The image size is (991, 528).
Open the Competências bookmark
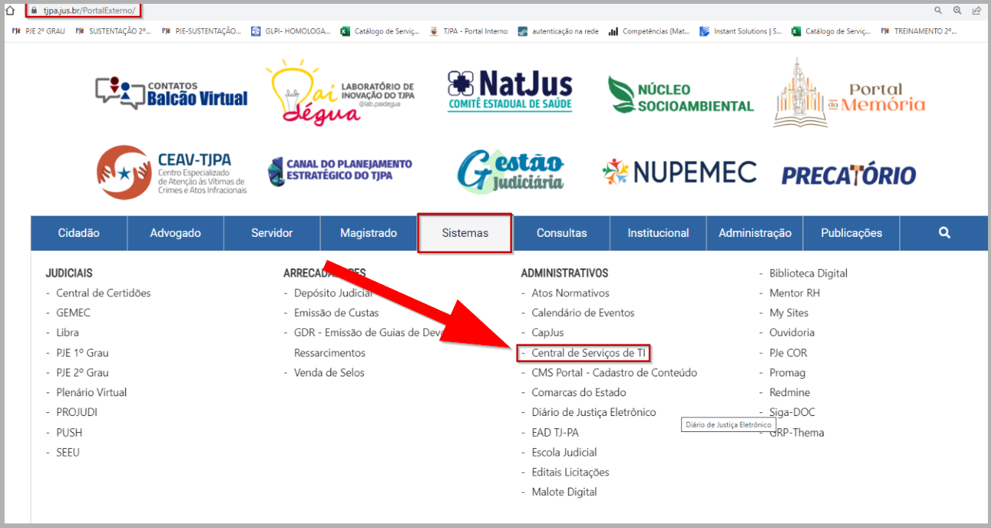click(x=649, y=31)
